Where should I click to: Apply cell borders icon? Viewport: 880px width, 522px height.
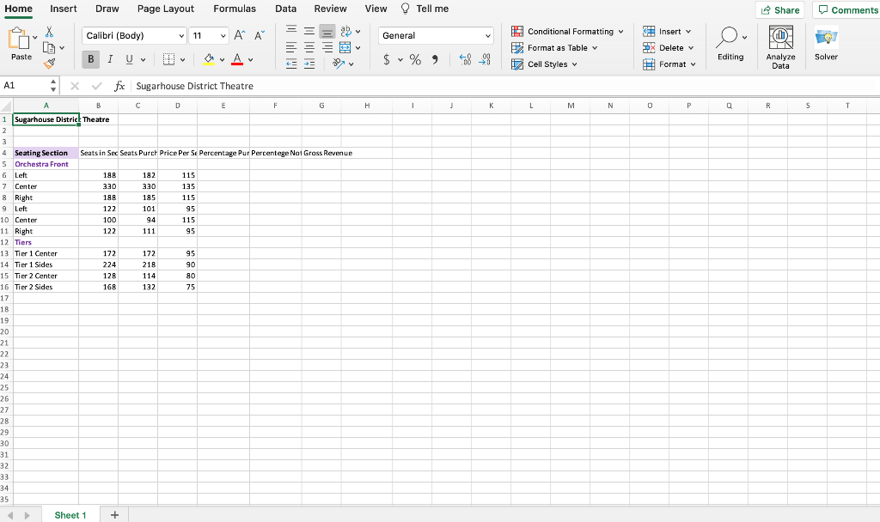tap(168, 59)
